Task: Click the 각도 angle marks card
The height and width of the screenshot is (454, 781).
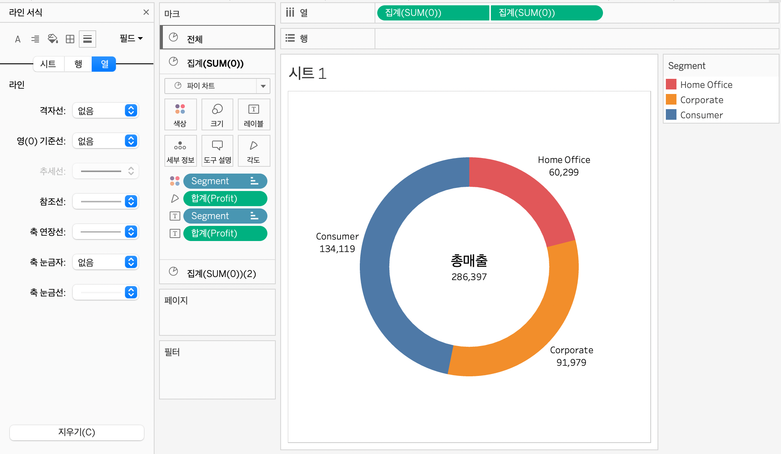Action: [254, 151]
